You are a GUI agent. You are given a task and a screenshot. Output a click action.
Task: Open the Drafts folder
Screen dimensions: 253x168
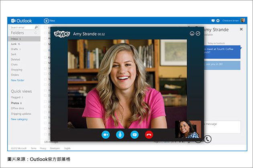15,49
